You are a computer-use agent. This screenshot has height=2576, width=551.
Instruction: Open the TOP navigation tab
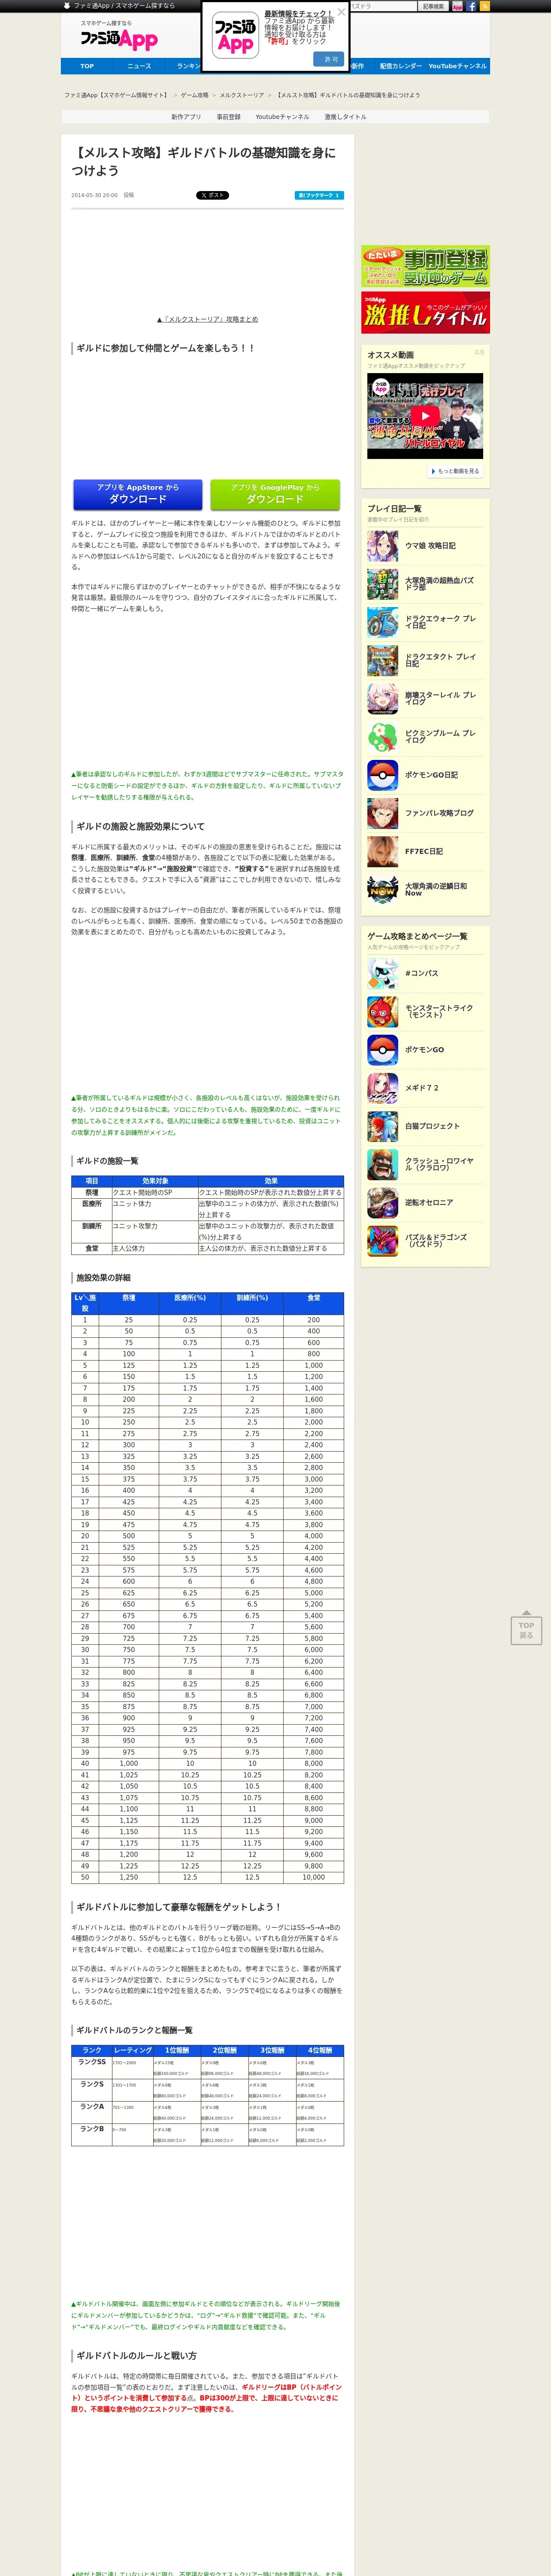pyautogui.click(x=87, y=66)
